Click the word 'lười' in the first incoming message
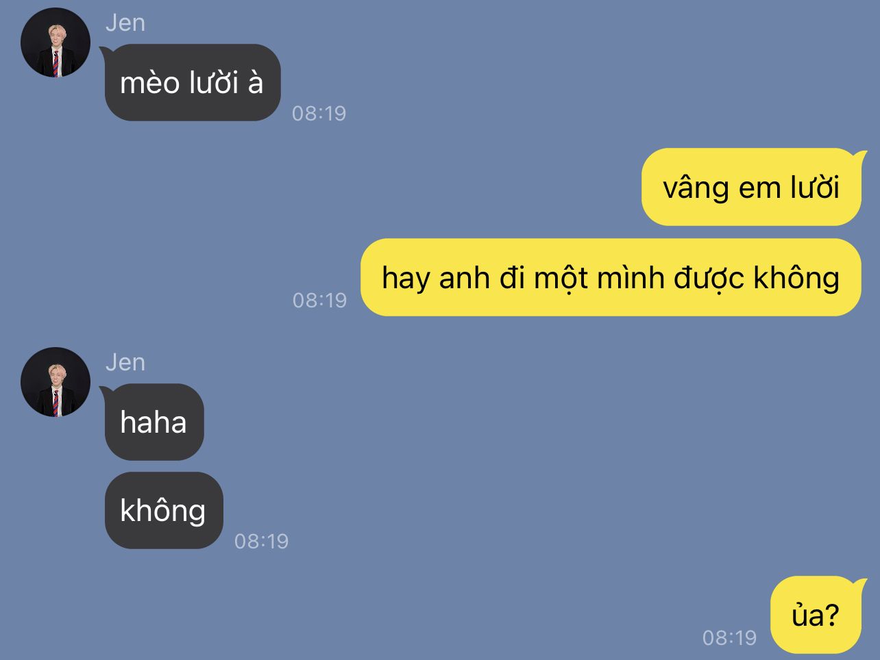 214,83
